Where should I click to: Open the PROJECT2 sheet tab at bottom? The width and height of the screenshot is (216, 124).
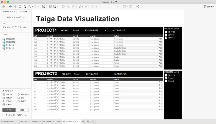[36, 122]
